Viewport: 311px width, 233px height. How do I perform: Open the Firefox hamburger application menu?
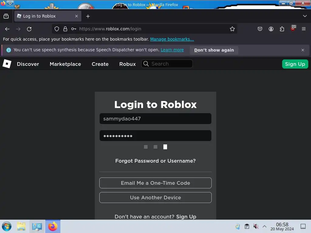click(x=304, y=29)
